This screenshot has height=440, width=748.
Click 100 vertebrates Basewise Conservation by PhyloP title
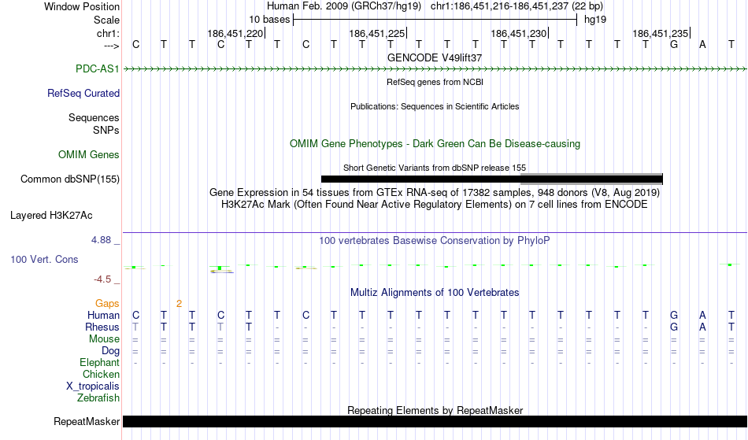click(x=435, y=241)
